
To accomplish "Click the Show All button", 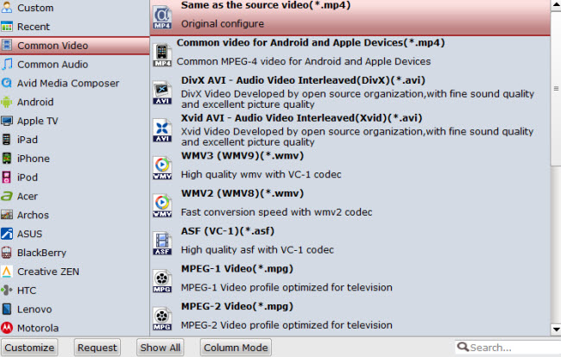I will [x=160, y=348].
